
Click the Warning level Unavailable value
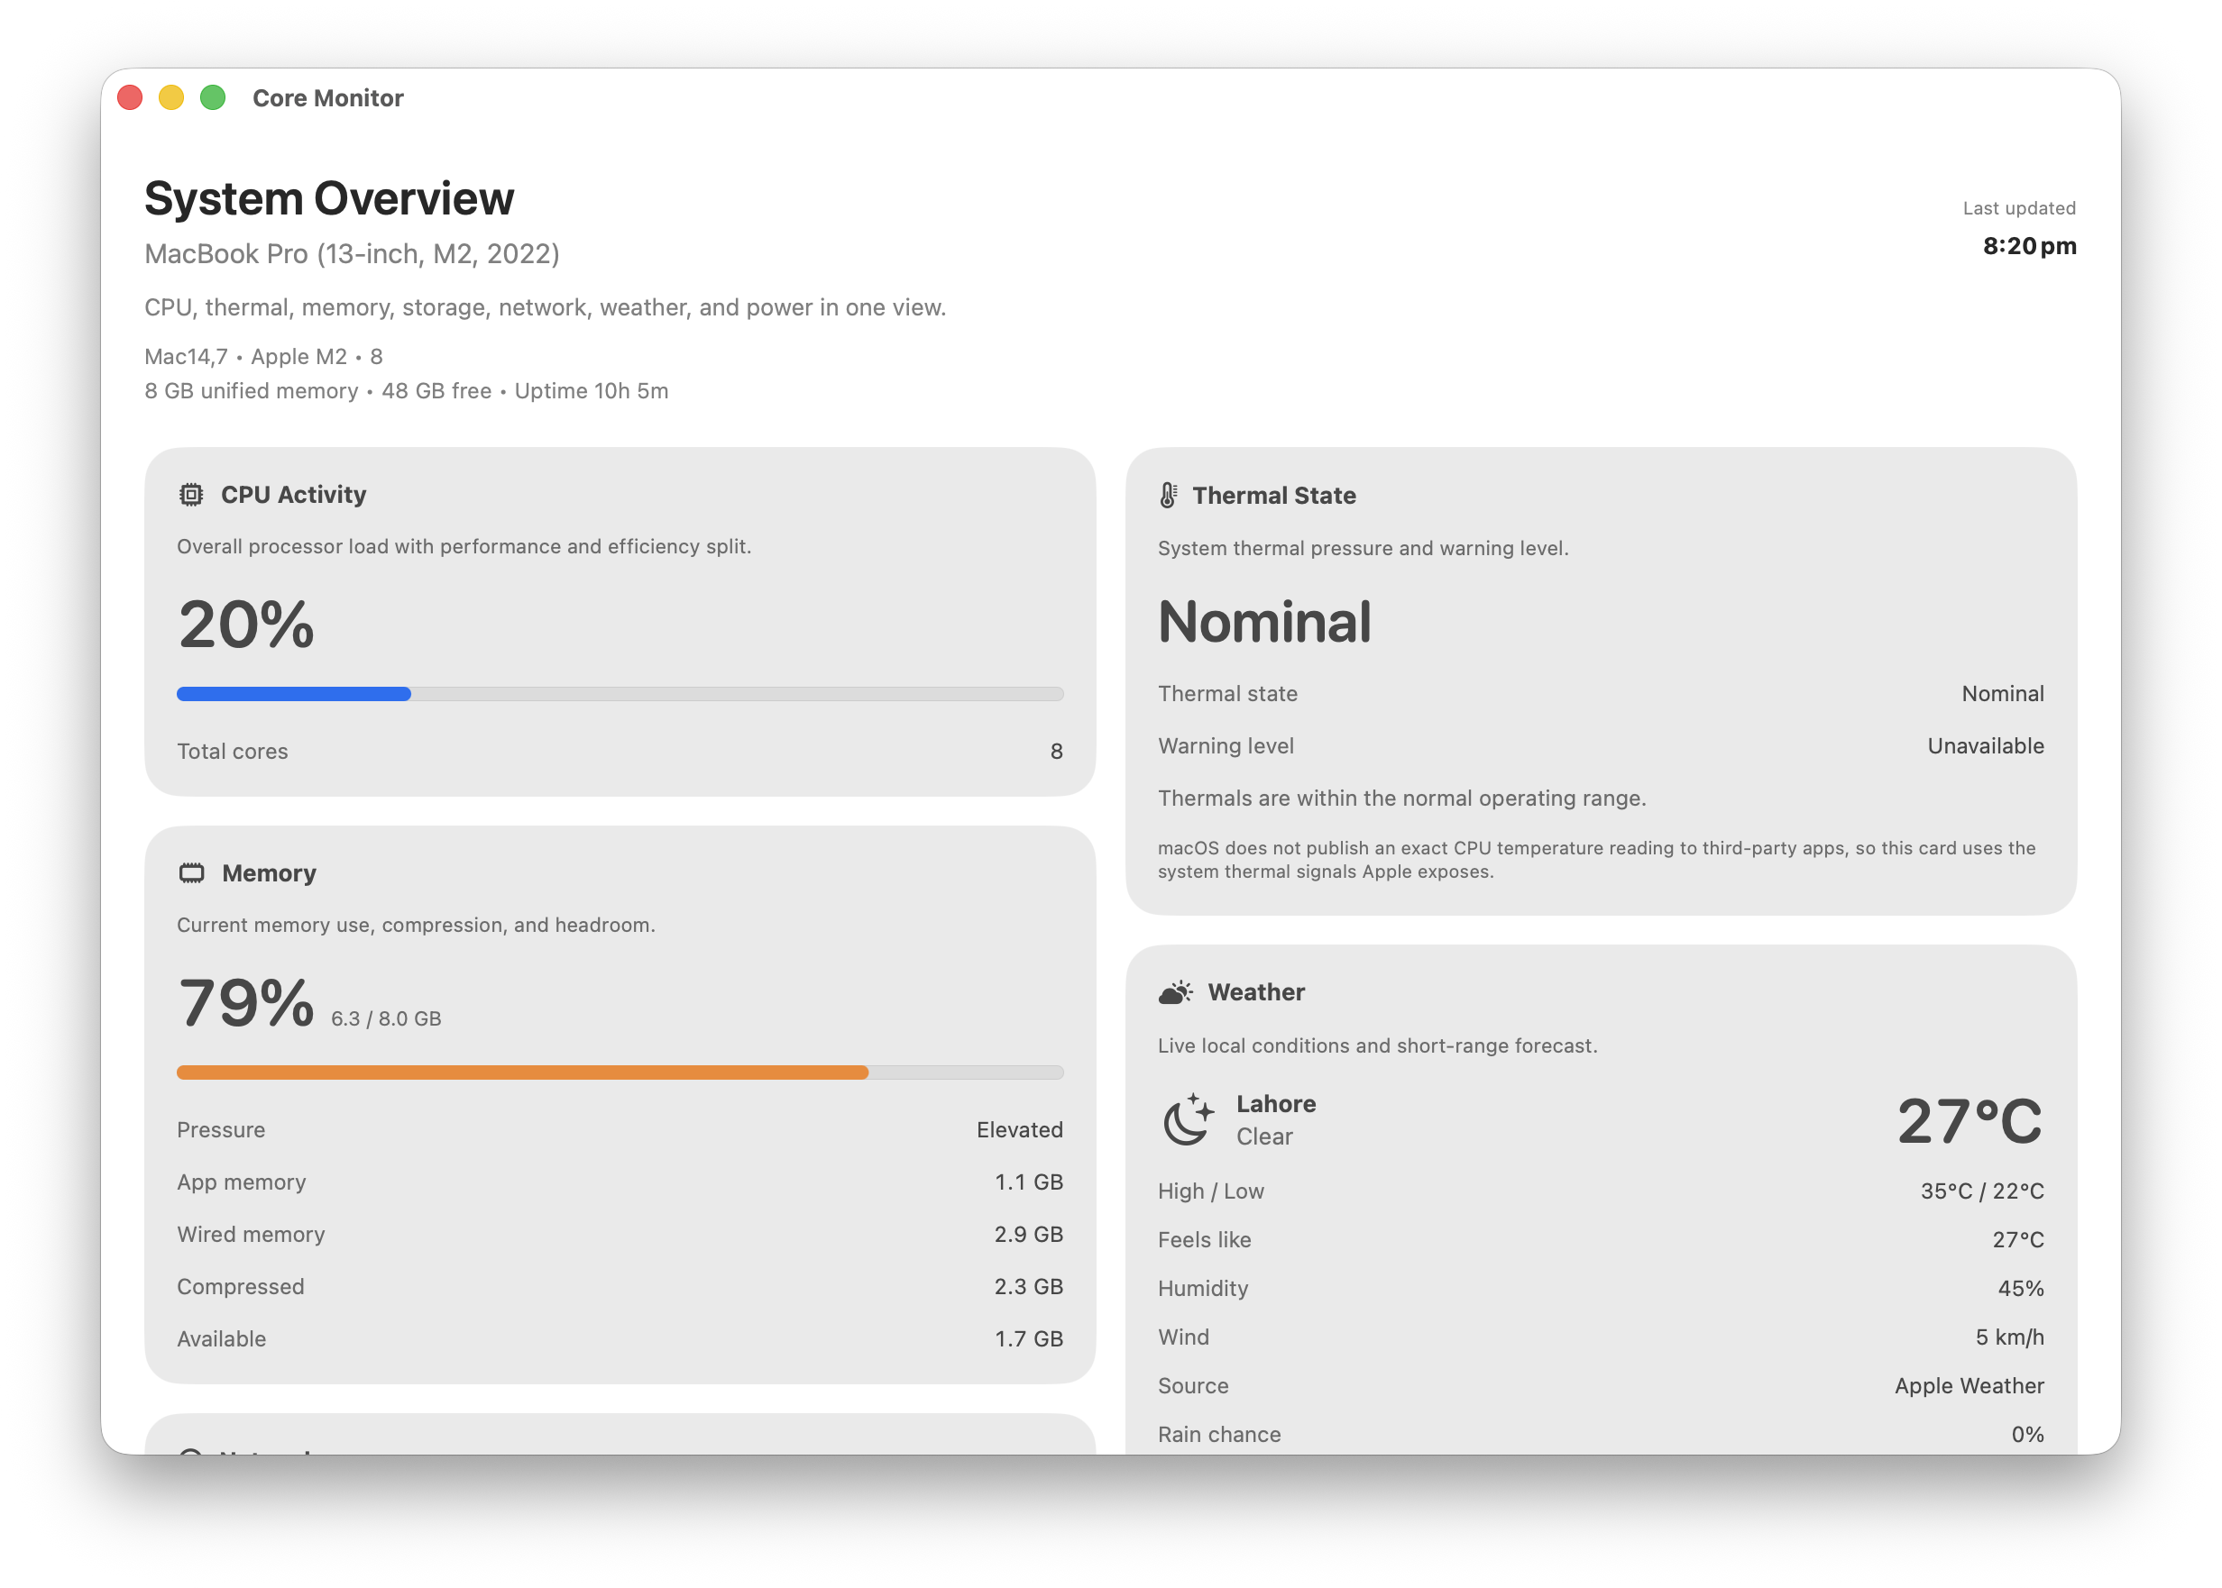(1984, 746)
